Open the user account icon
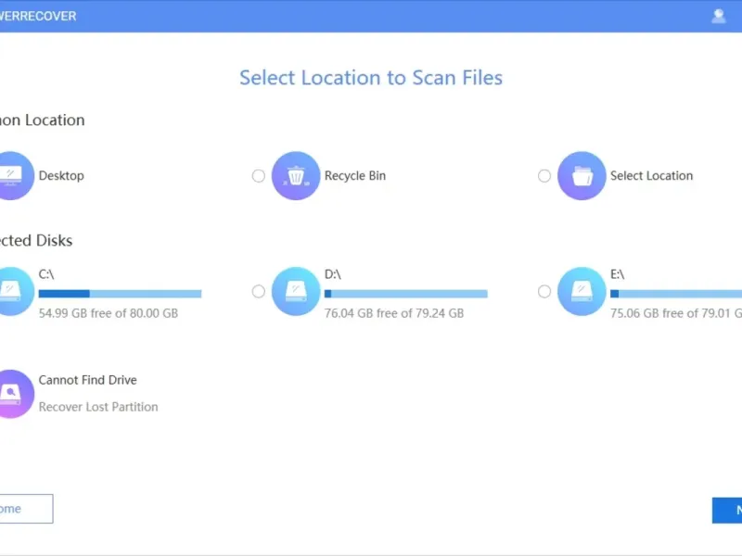This screenshot has height=556, width=742. 718,16
